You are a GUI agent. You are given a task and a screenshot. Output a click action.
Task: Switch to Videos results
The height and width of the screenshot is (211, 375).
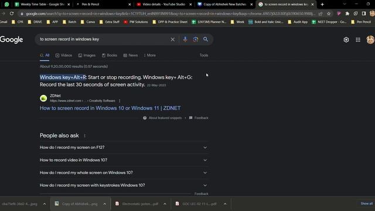pos(64,55)
